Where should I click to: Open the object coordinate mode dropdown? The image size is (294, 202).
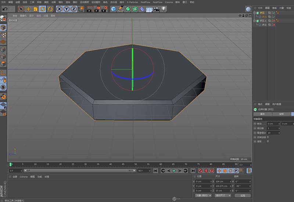(x=204, y=196)
